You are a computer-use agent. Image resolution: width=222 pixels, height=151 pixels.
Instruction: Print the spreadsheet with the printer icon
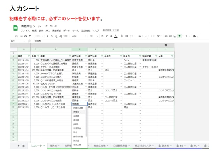coord(25,36)
